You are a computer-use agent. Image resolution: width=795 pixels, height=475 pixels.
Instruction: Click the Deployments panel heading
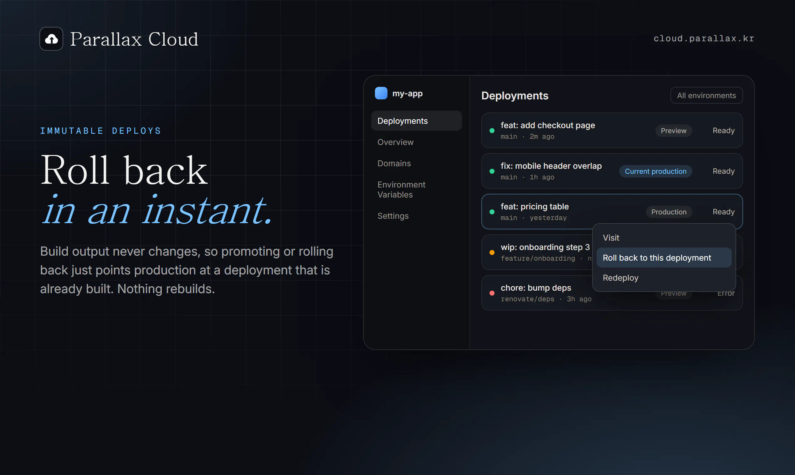[x=515, y=96]
